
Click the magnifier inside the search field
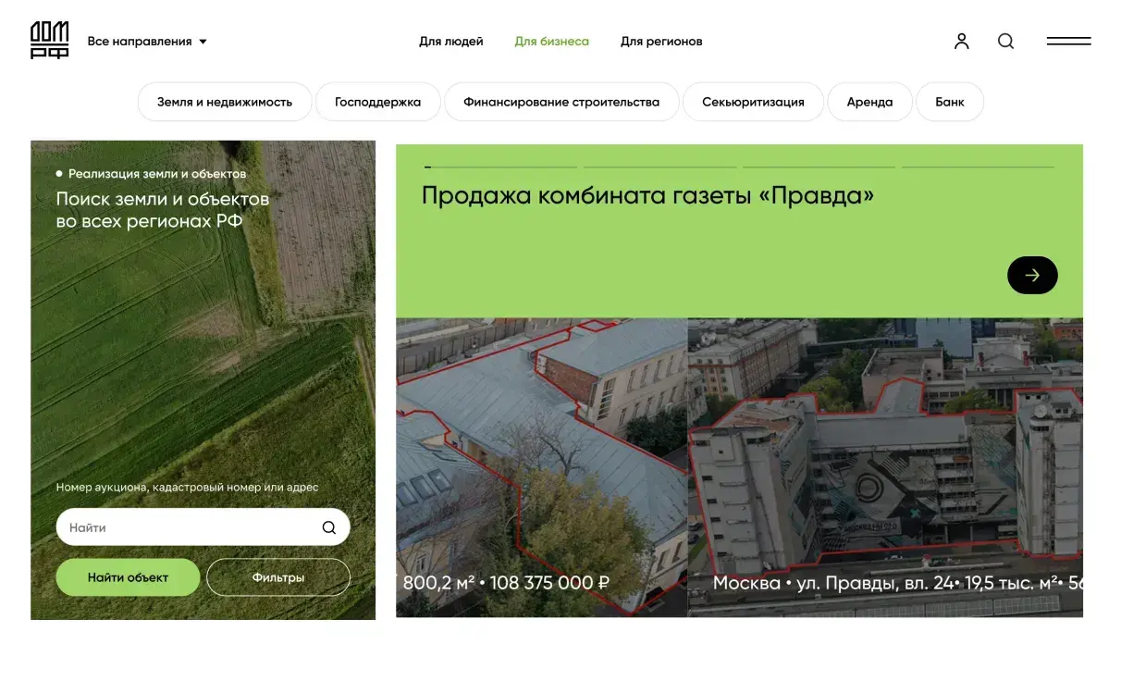pyautogui.click(x=329, y=527)
